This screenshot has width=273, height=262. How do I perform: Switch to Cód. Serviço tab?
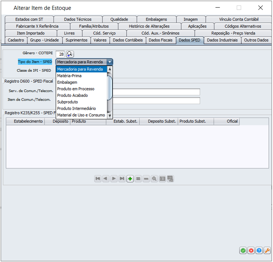pyautogui.click(x=104, y=33)
